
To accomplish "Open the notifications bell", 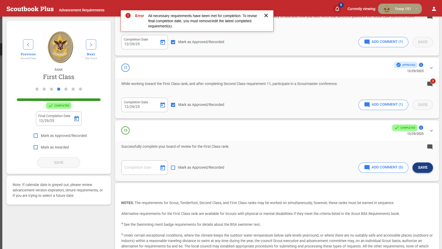I will 337,9.
